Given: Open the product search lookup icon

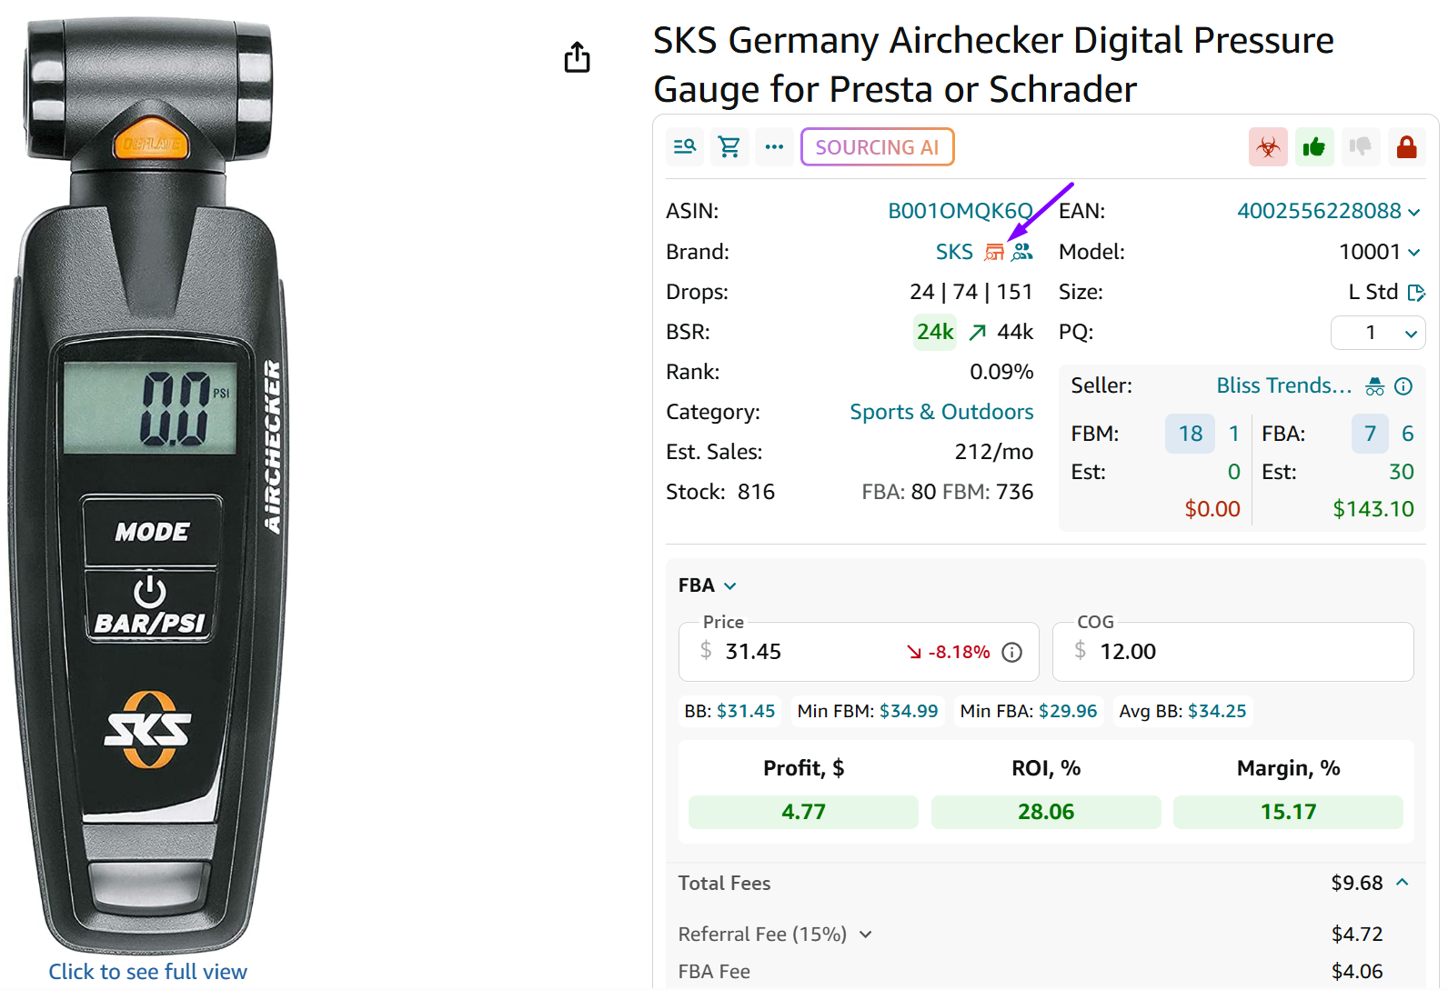Looking at the screenshot, I should pyautogui.click(x=684, y=146).
